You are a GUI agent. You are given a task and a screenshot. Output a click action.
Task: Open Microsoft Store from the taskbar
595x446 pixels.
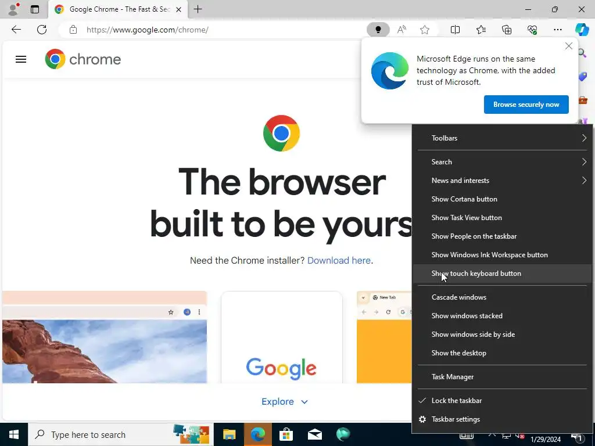pos(286,434)
